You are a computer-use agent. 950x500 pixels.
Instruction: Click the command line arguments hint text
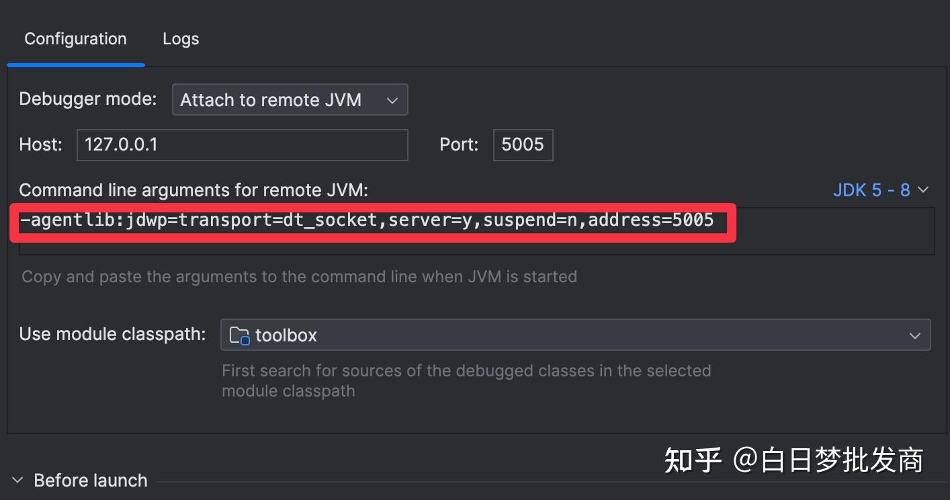(300, 276)
